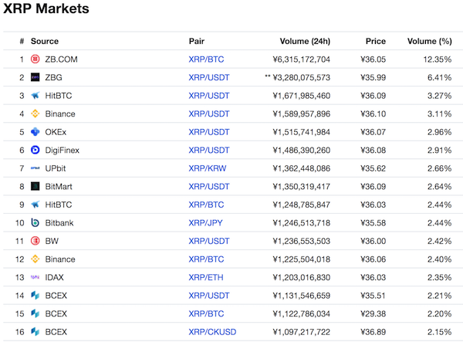Viewport: 463px width, 342px height.
Task: Sort by the Price column header
Action: tap(376, 41)
